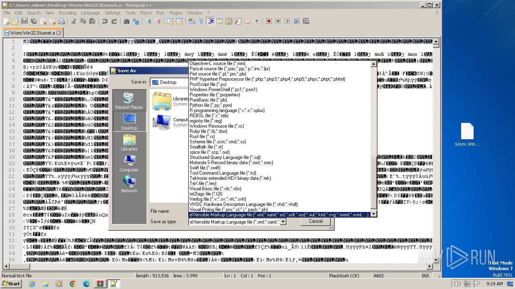Click the Paste toolbar icon
The width and height of the screenshot is (515, 289).
(x=92, y=21)
